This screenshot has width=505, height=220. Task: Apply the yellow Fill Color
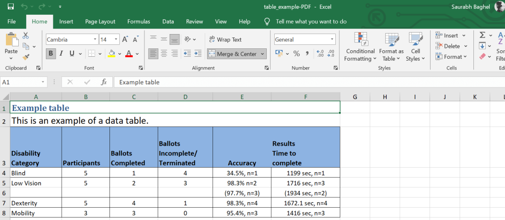(111, 53)
